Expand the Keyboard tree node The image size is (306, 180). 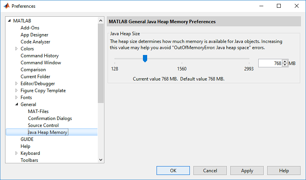(x=16, y=153)
